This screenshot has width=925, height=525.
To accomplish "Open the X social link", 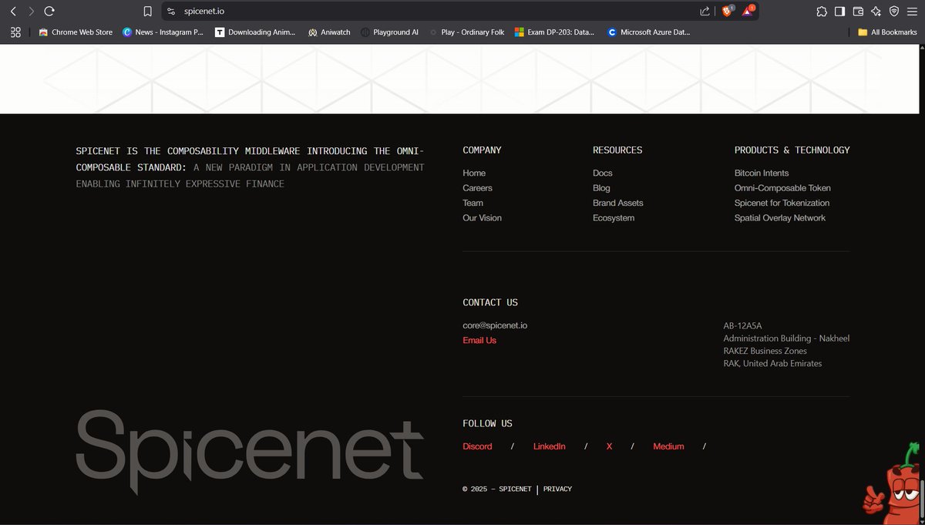I will click(x=609, y=446).
